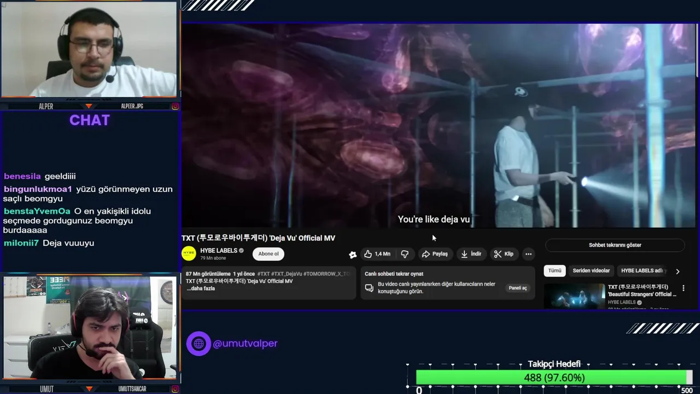Screen dimensions: 700x394
Task: Click the globe icon next to @umutvalper
Action: tap(199, 344)
